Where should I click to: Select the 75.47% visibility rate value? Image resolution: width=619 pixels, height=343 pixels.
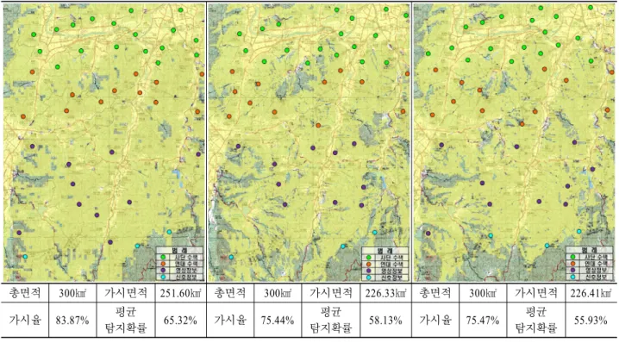tap(483, 320)
